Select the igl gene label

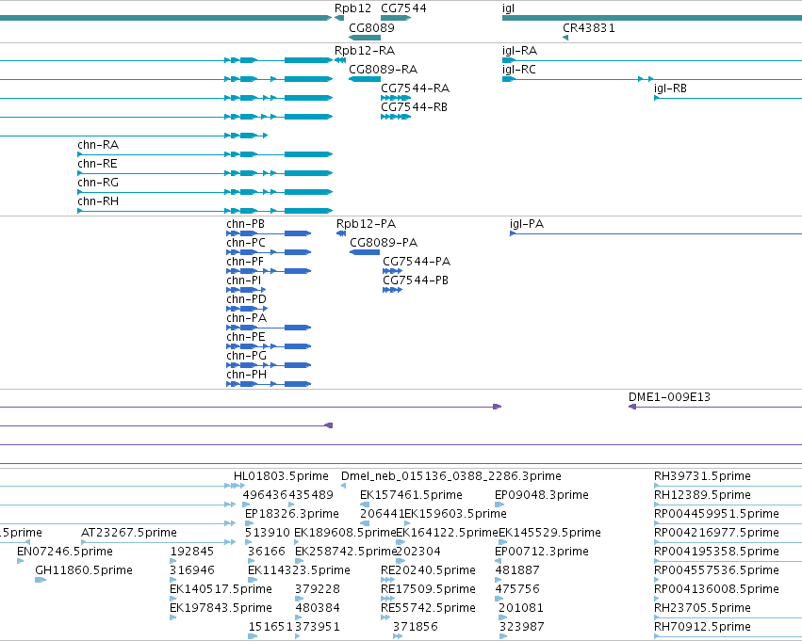click(x=508, y=8)
